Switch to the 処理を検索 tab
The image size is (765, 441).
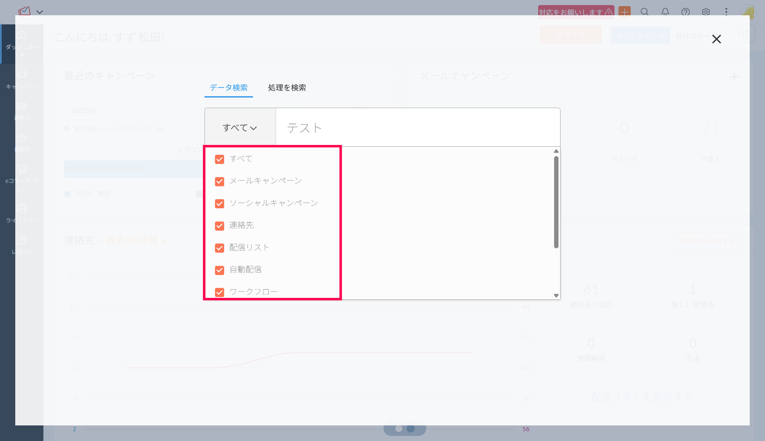[x=287, y=88]
